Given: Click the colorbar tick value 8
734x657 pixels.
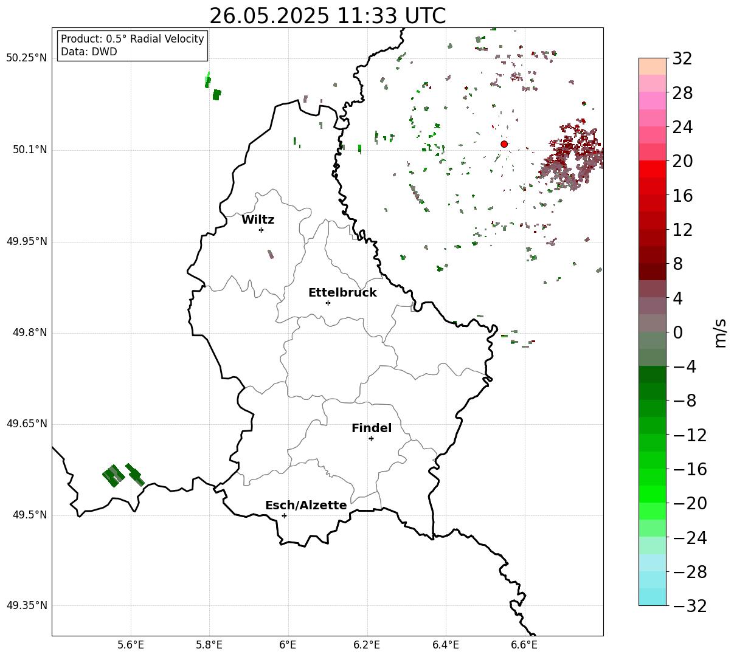Looking at the screenshot, I should point(677,264).
